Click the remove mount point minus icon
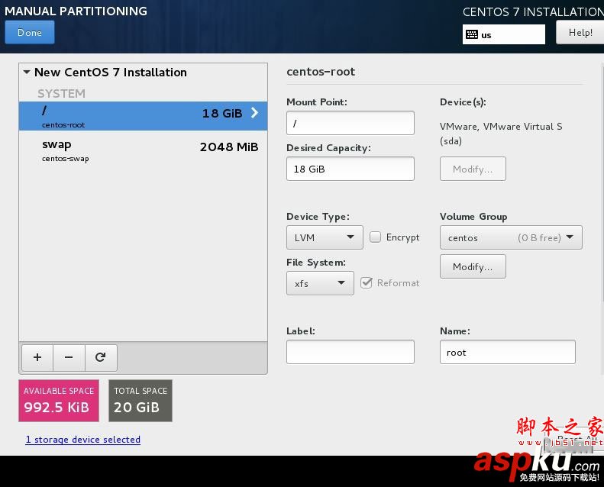The height and width of the screenshot is (487, 604). (69, 358)
